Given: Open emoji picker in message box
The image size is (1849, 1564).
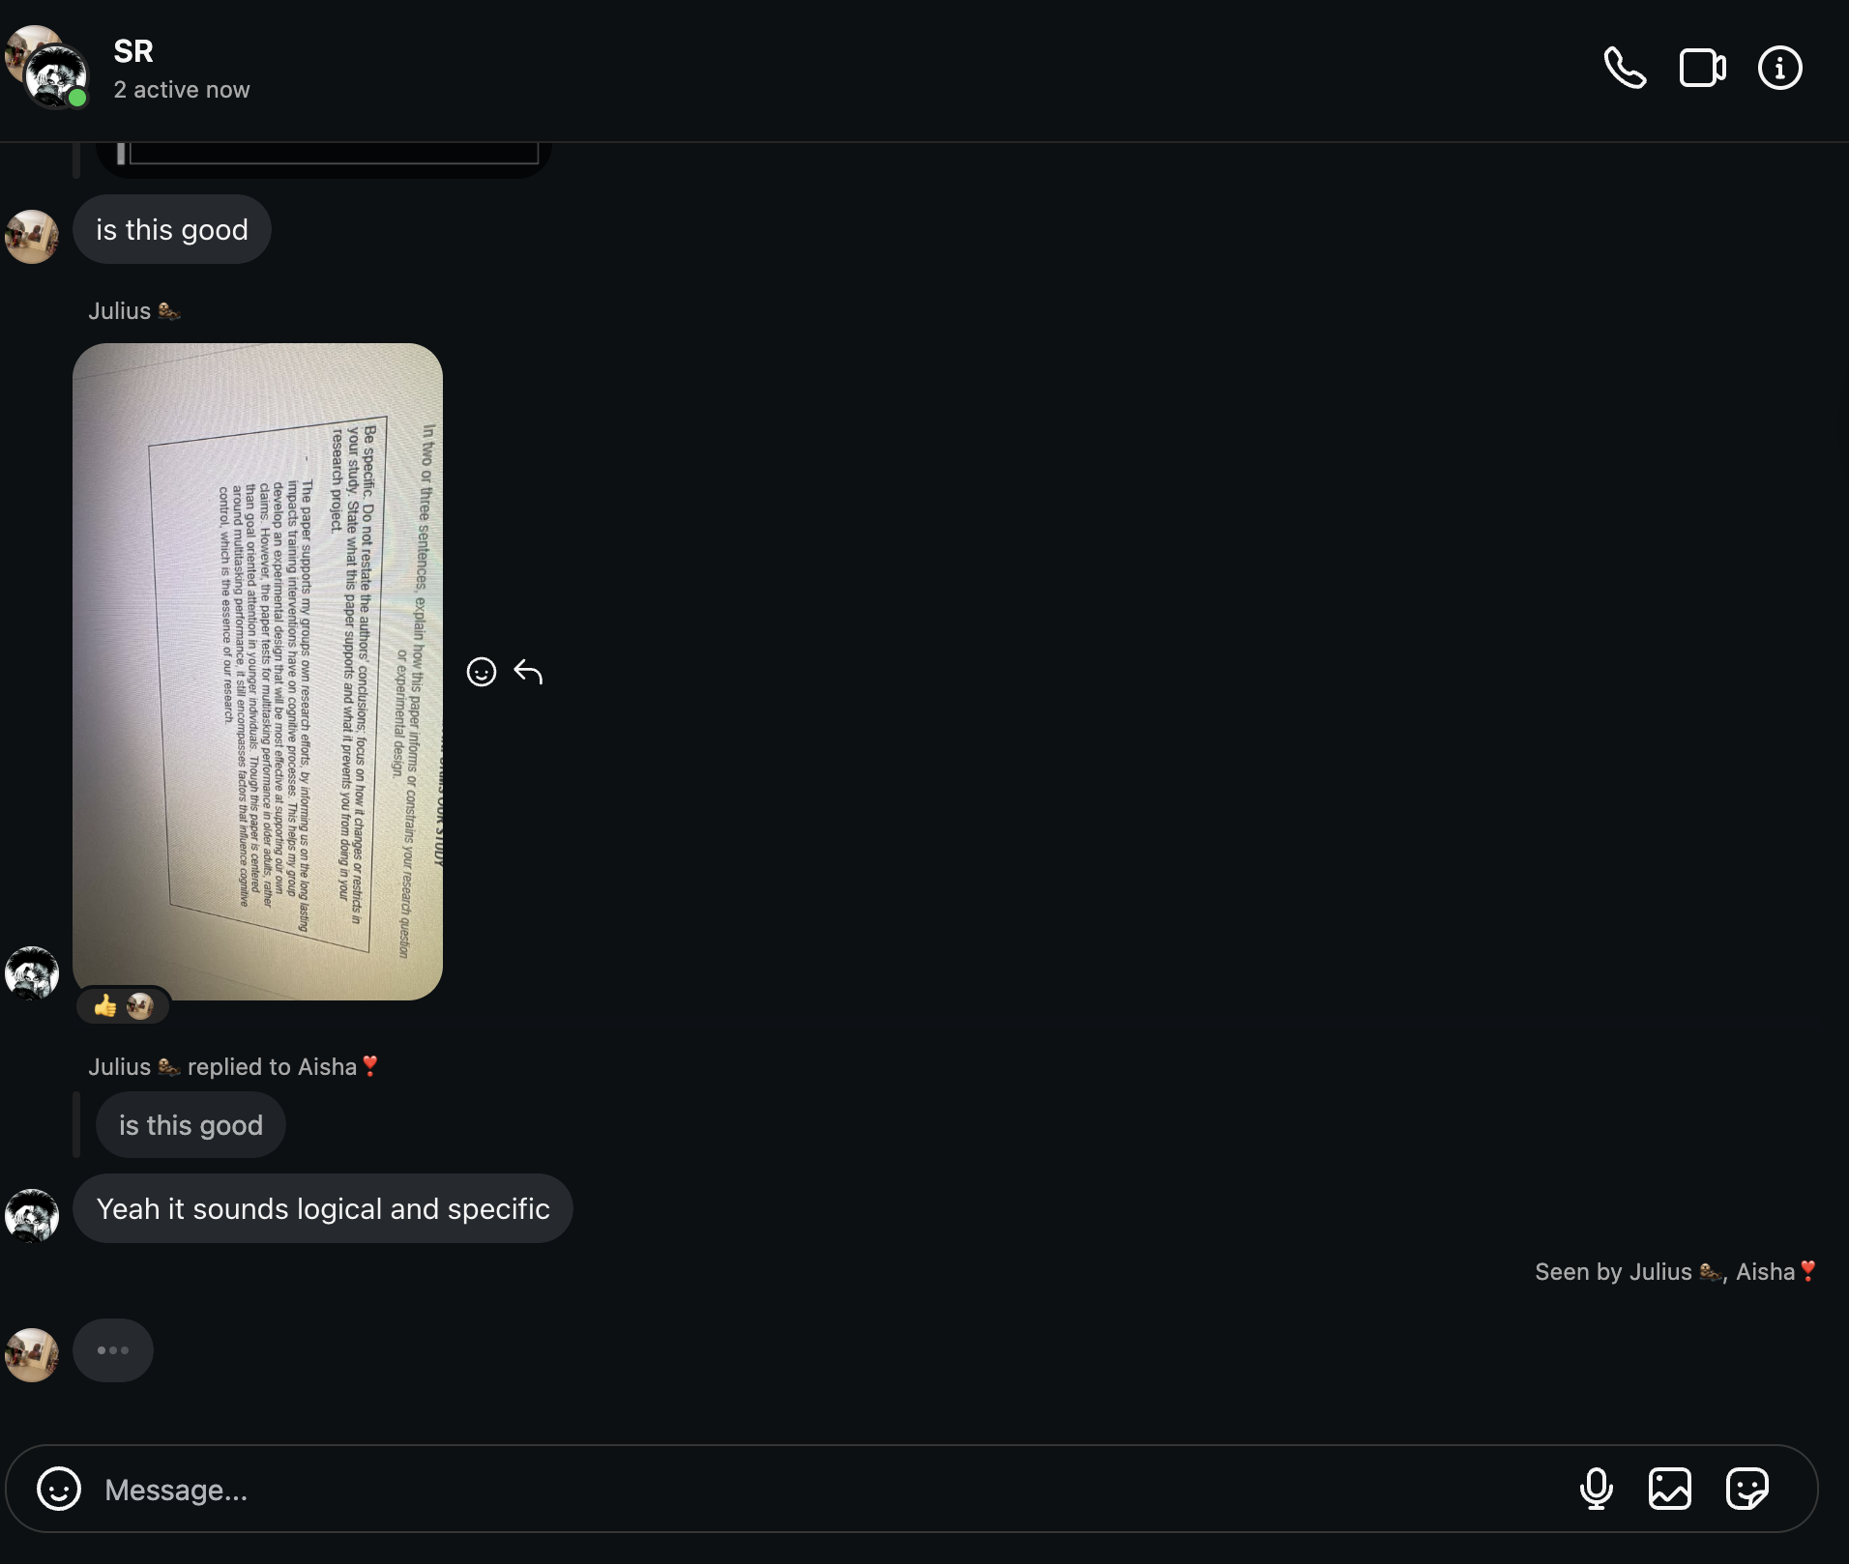Looking at the screenshot, I should [x=59, y=1489].
